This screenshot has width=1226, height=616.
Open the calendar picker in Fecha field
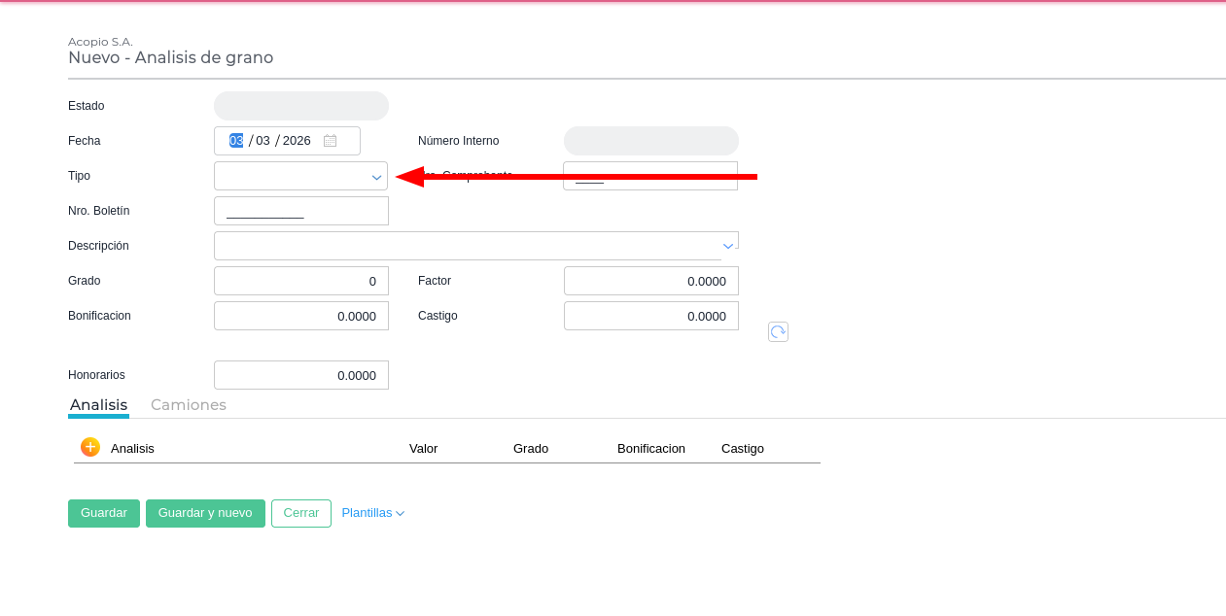pos(331,141)
